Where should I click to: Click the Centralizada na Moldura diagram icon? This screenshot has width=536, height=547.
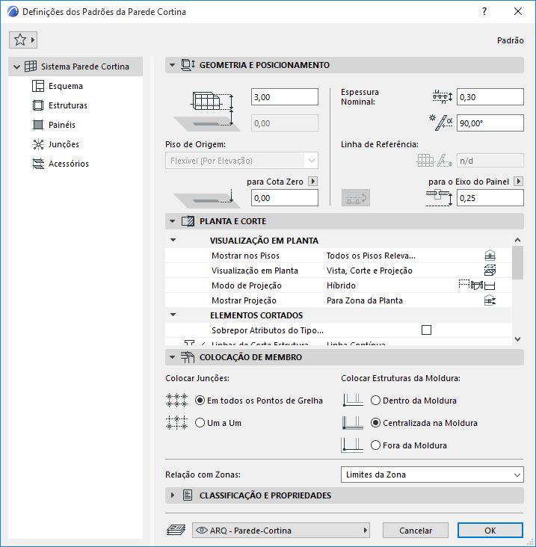tap(353, 422)
